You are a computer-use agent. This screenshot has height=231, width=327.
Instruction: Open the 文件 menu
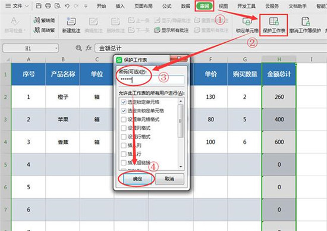coord(17,6)
